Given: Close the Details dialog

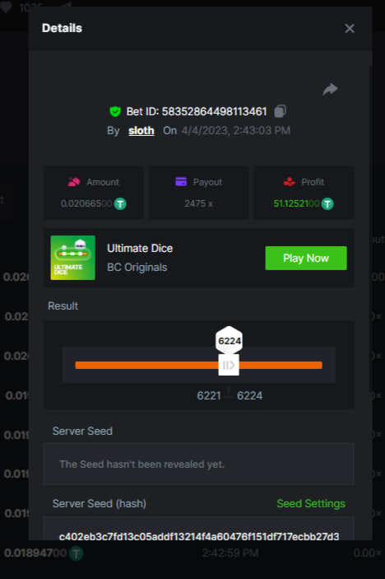Looking at the screenshot, I should pos(350,29).
